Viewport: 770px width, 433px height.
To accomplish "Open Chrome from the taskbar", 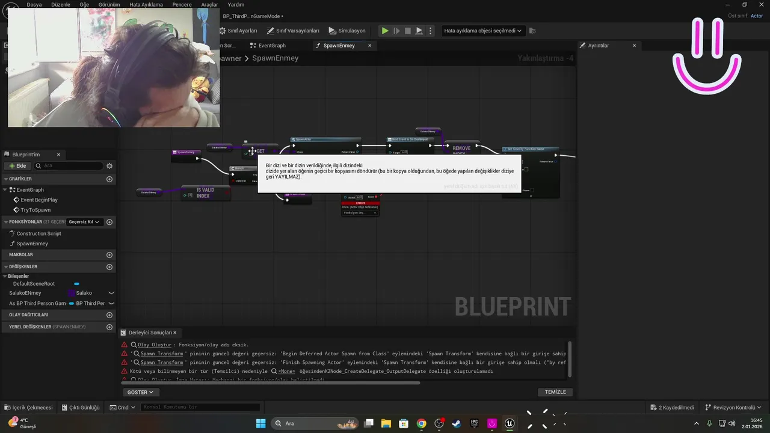I will [421, 423].
